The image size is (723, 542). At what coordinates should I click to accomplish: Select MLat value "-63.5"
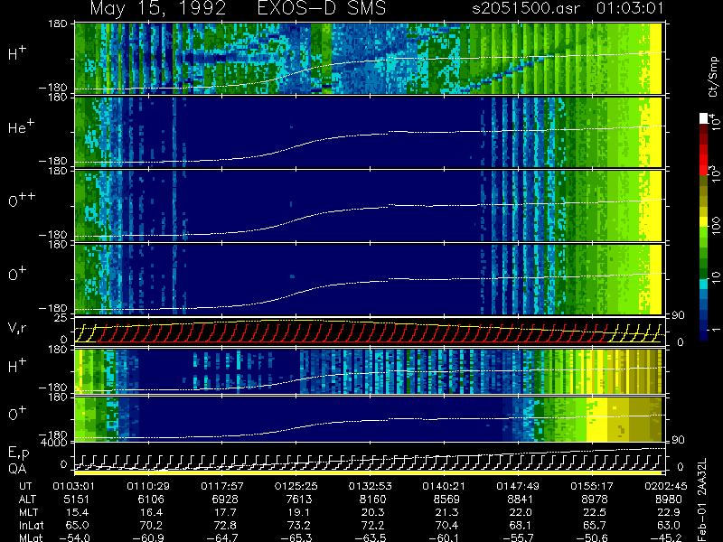tap(371, 537)
